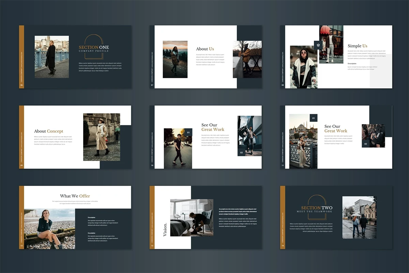
Task: Click the 02 badge on slide 11
Action: pyautogui.click(x=366, y=144)
